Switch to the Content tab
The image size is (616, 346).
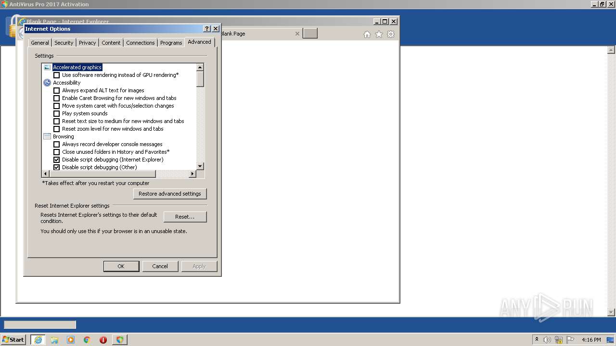(111, 43)
